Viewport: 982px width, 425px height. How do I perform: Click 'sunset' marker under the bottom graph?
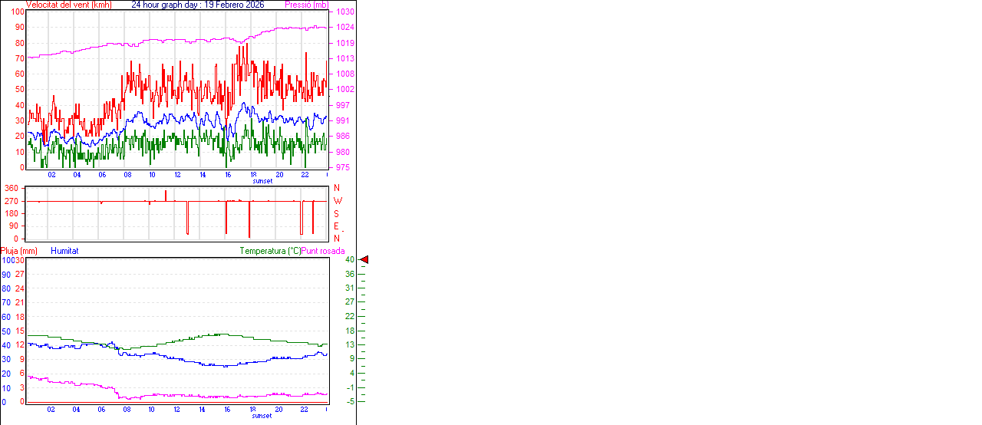coord(262,416)
